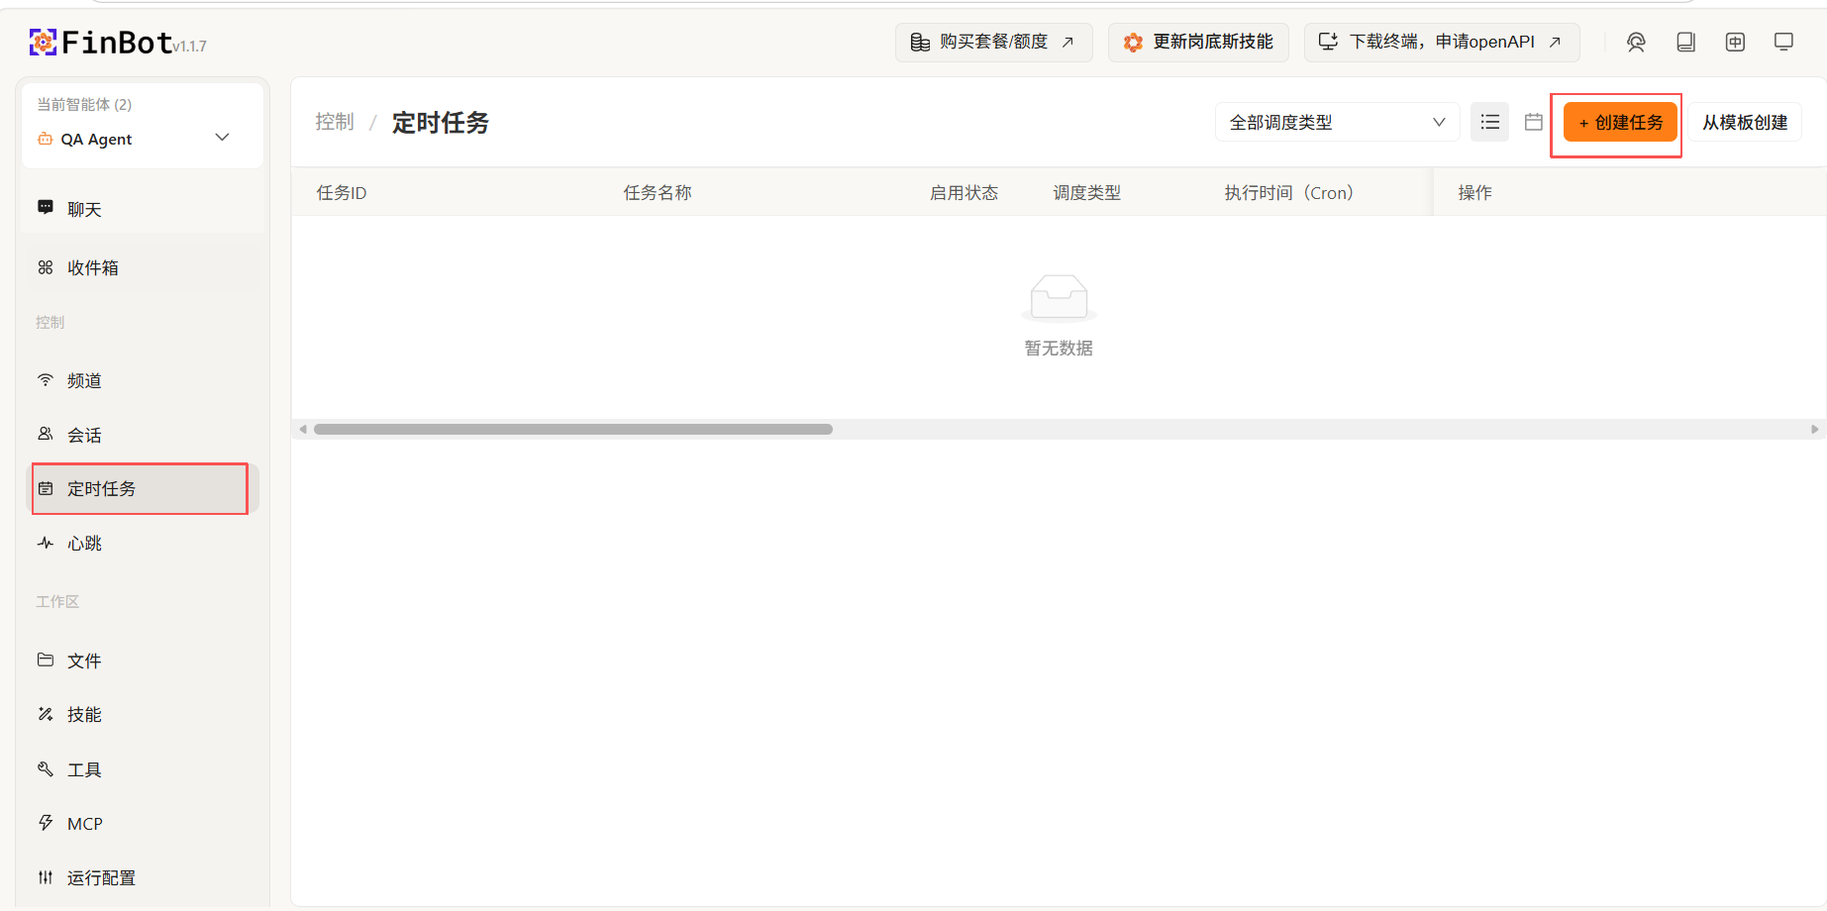Click the 技能 skills icon
This screenshot has width=1827, height=911.
46,714
